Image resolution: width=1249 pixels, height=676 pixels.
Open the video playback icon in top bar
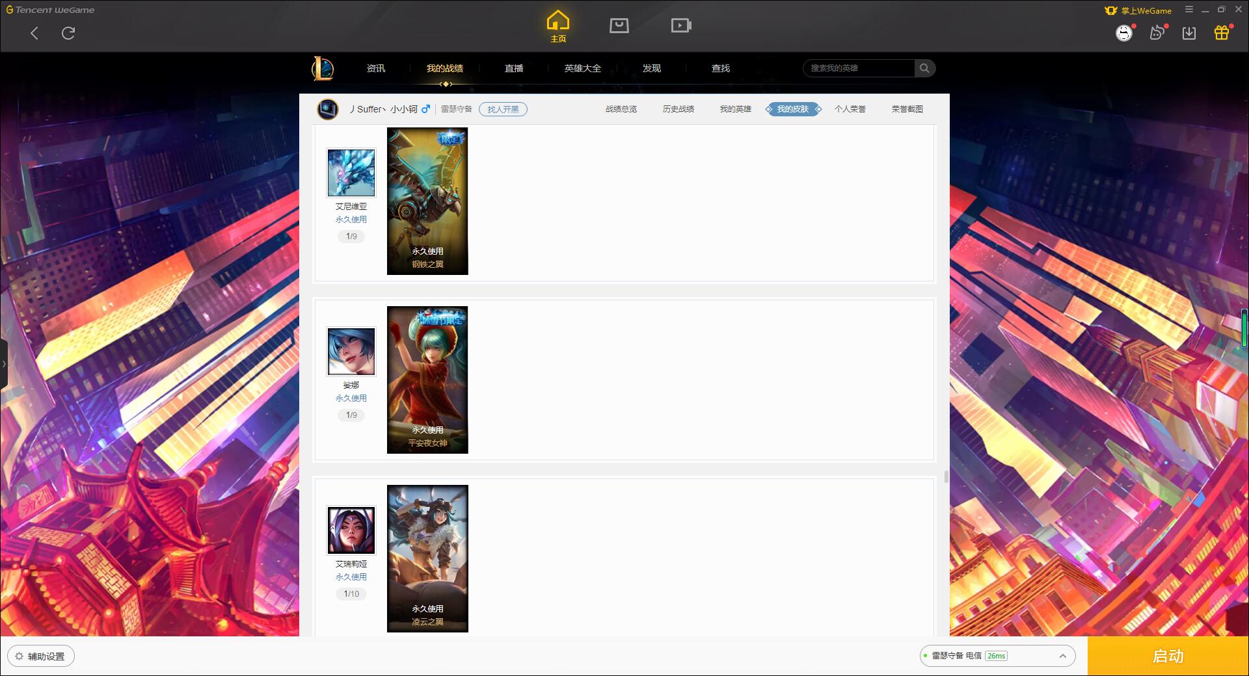[681, 26]
